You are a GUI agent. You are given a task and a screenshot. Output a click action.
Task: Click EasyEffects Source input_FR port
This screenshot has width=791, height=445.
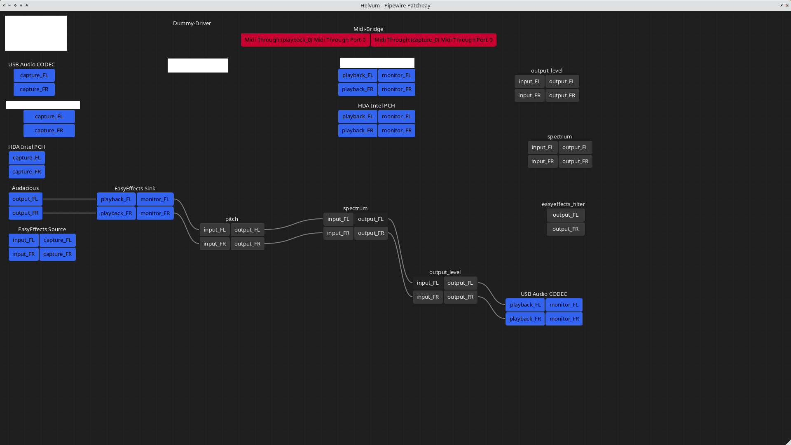tap(23, 254)
